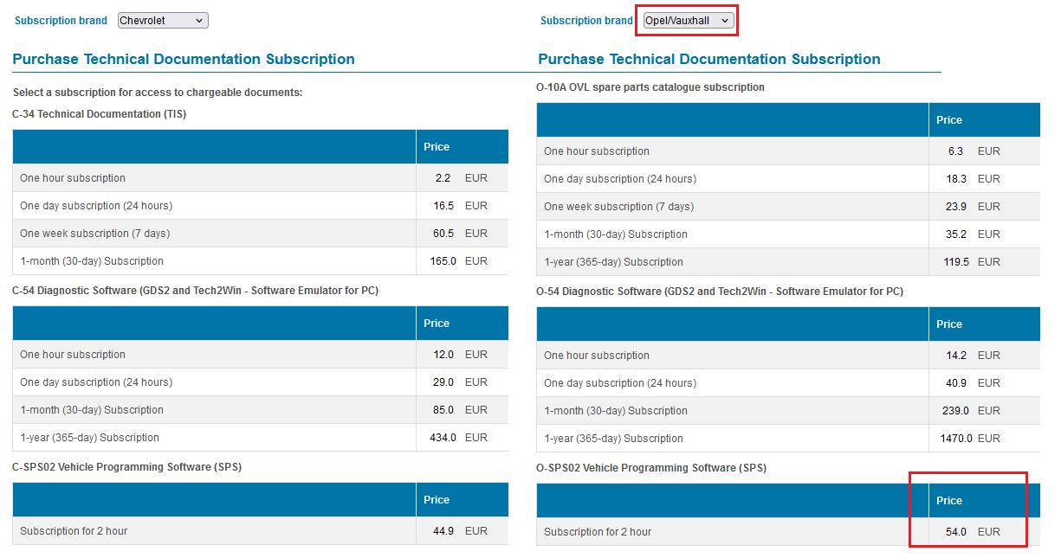Choose the 60.5 EUR one week subscription
The height and width of the screenshot is (558, 1061).
[x=94, y=234]
